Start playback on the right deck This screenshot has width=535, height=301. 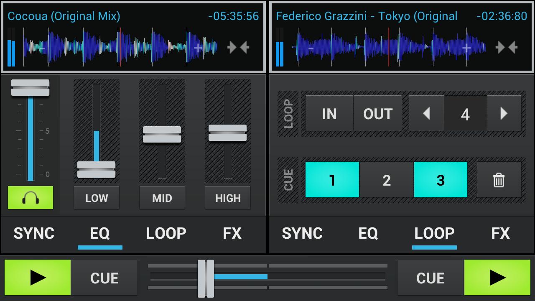pyautogui.click(x=497, y=278)
